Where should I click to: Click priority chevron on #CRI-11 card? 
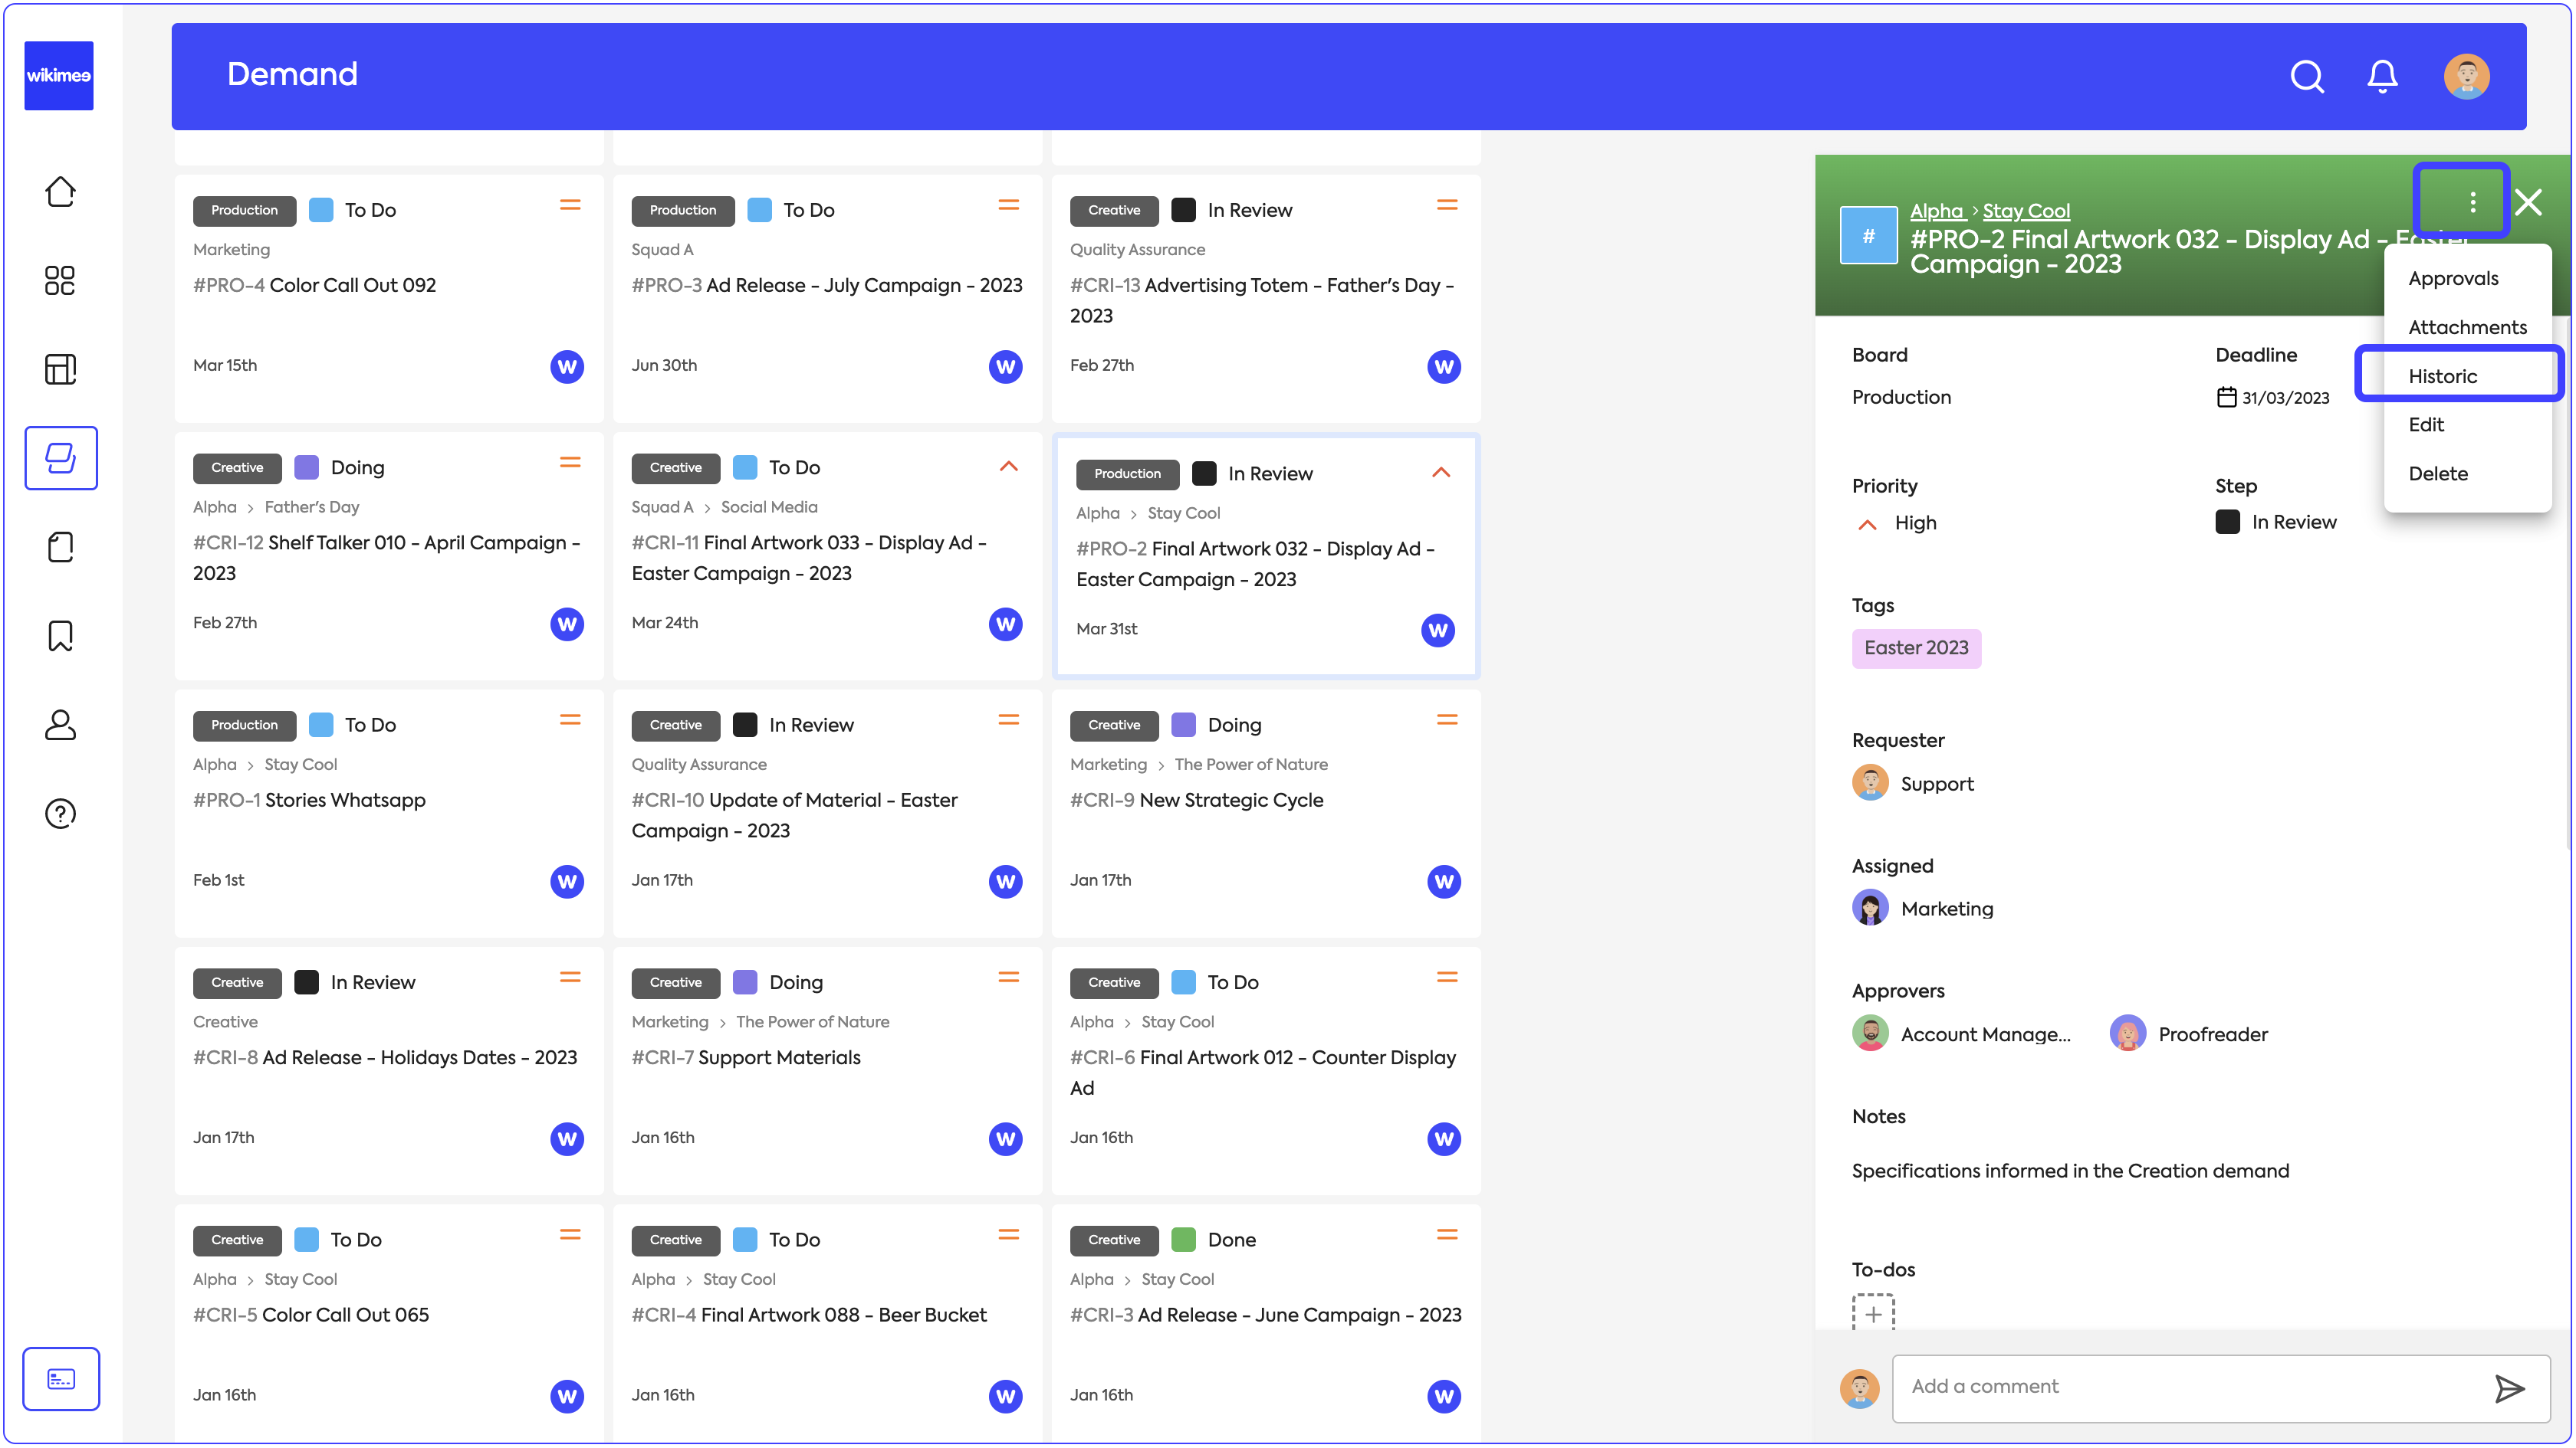click(1008, 467)
